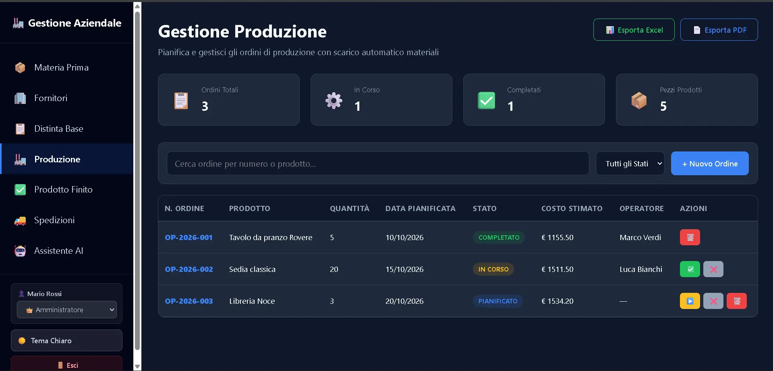The height and width of the screenshot is (371, 773).
Task: Go to the Fornitori section
Action: pos(66,98)
